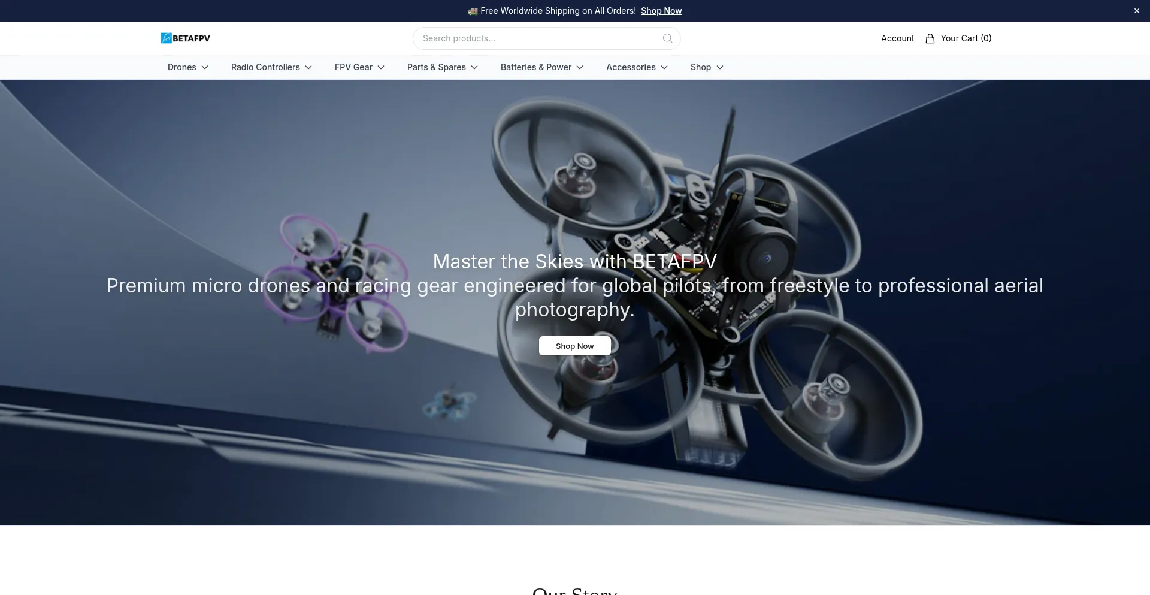The image size is (1150, 595).
Task: Expand the Parts & Spares chevron
Action: [474, 67]
